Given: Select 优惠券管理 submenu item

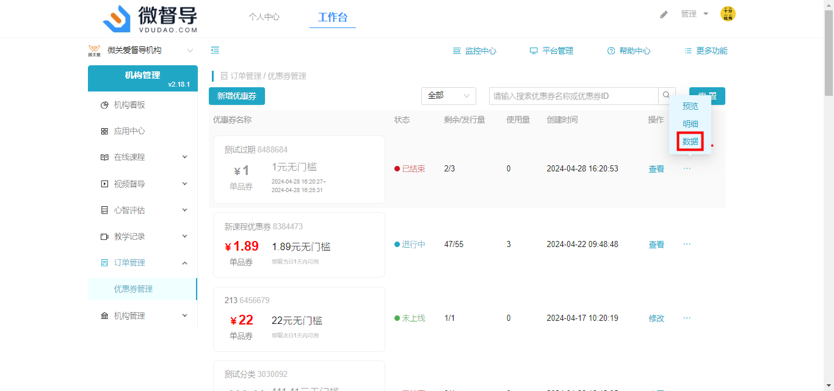Looking at the screenshot, I should tap(143, 289).
